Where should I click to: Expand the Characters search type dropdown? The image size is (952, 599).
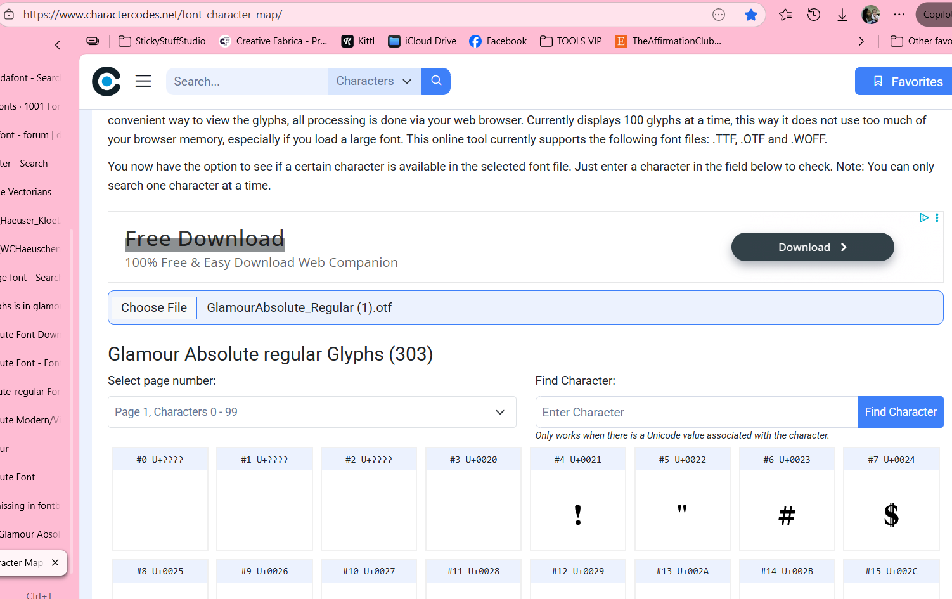(x=374, y=81)
